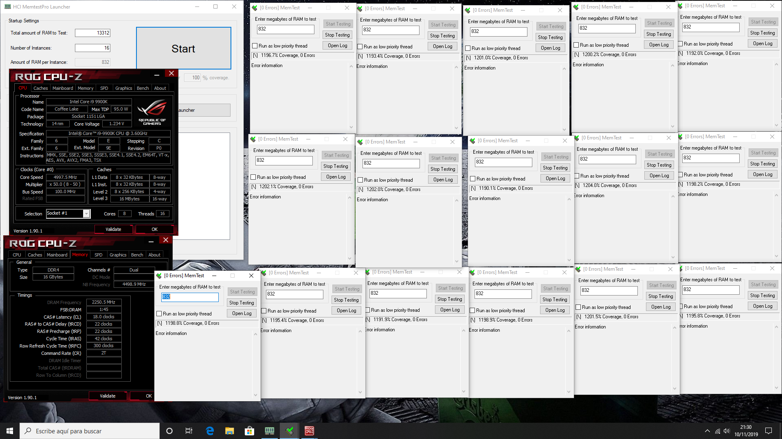Image resolution: width=782 pixels, height=439 pixels.
Task: Check low priority thread in the 1198.8% coverage window
Action: (x=159, y=314)
